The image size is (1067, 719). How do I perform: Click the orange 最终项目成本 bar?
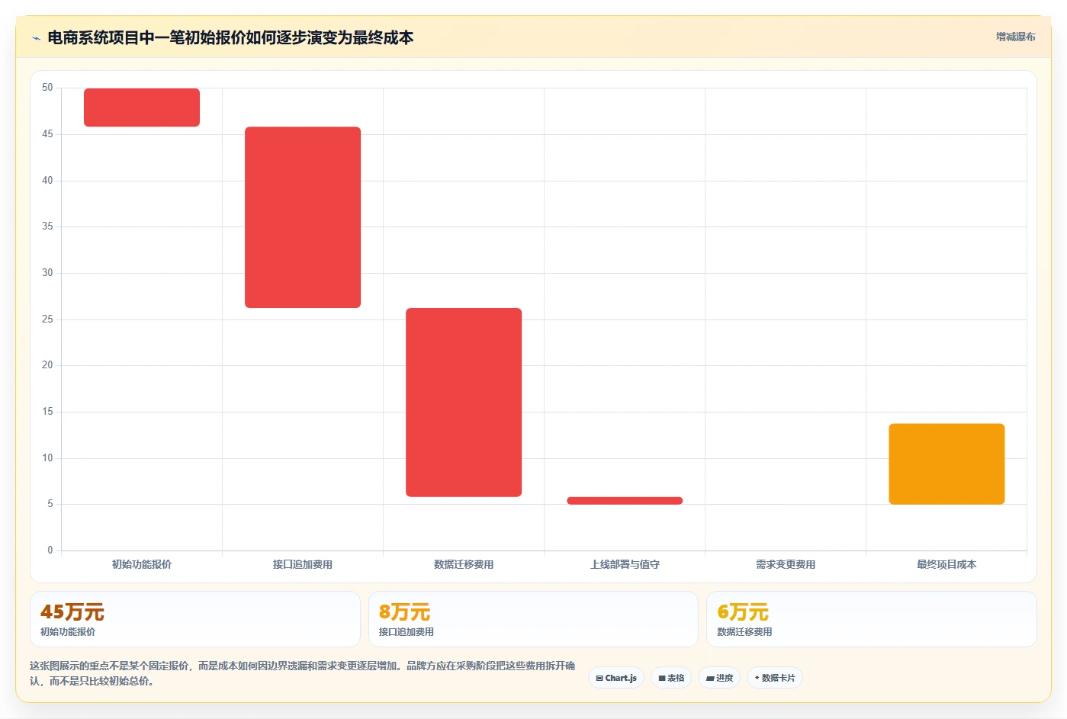[x=946, y=464]
